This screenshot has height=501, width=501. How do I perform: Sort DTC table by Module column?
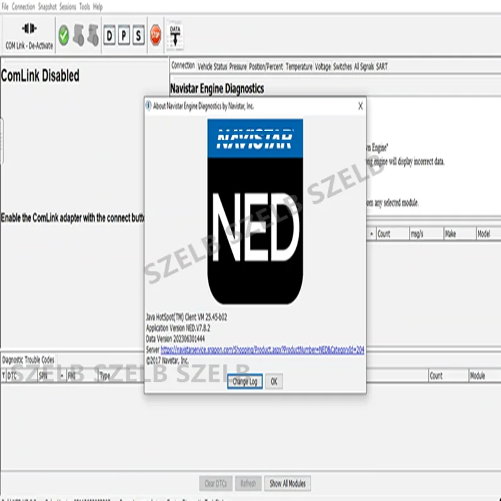click(x=485, y=376)
